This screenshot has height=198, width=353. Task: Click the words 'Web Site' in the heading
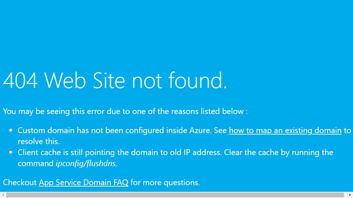click(85, 80)
